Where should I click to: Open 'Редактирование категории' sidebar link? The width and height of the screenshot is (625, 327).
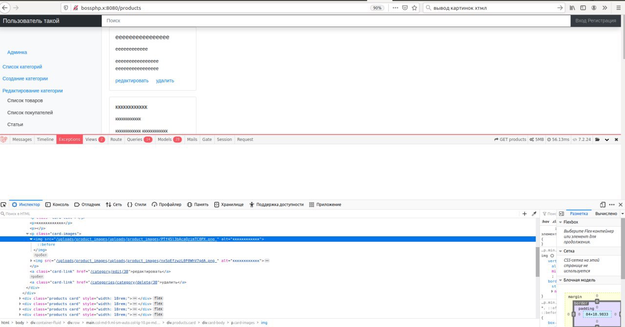(33, 91)
